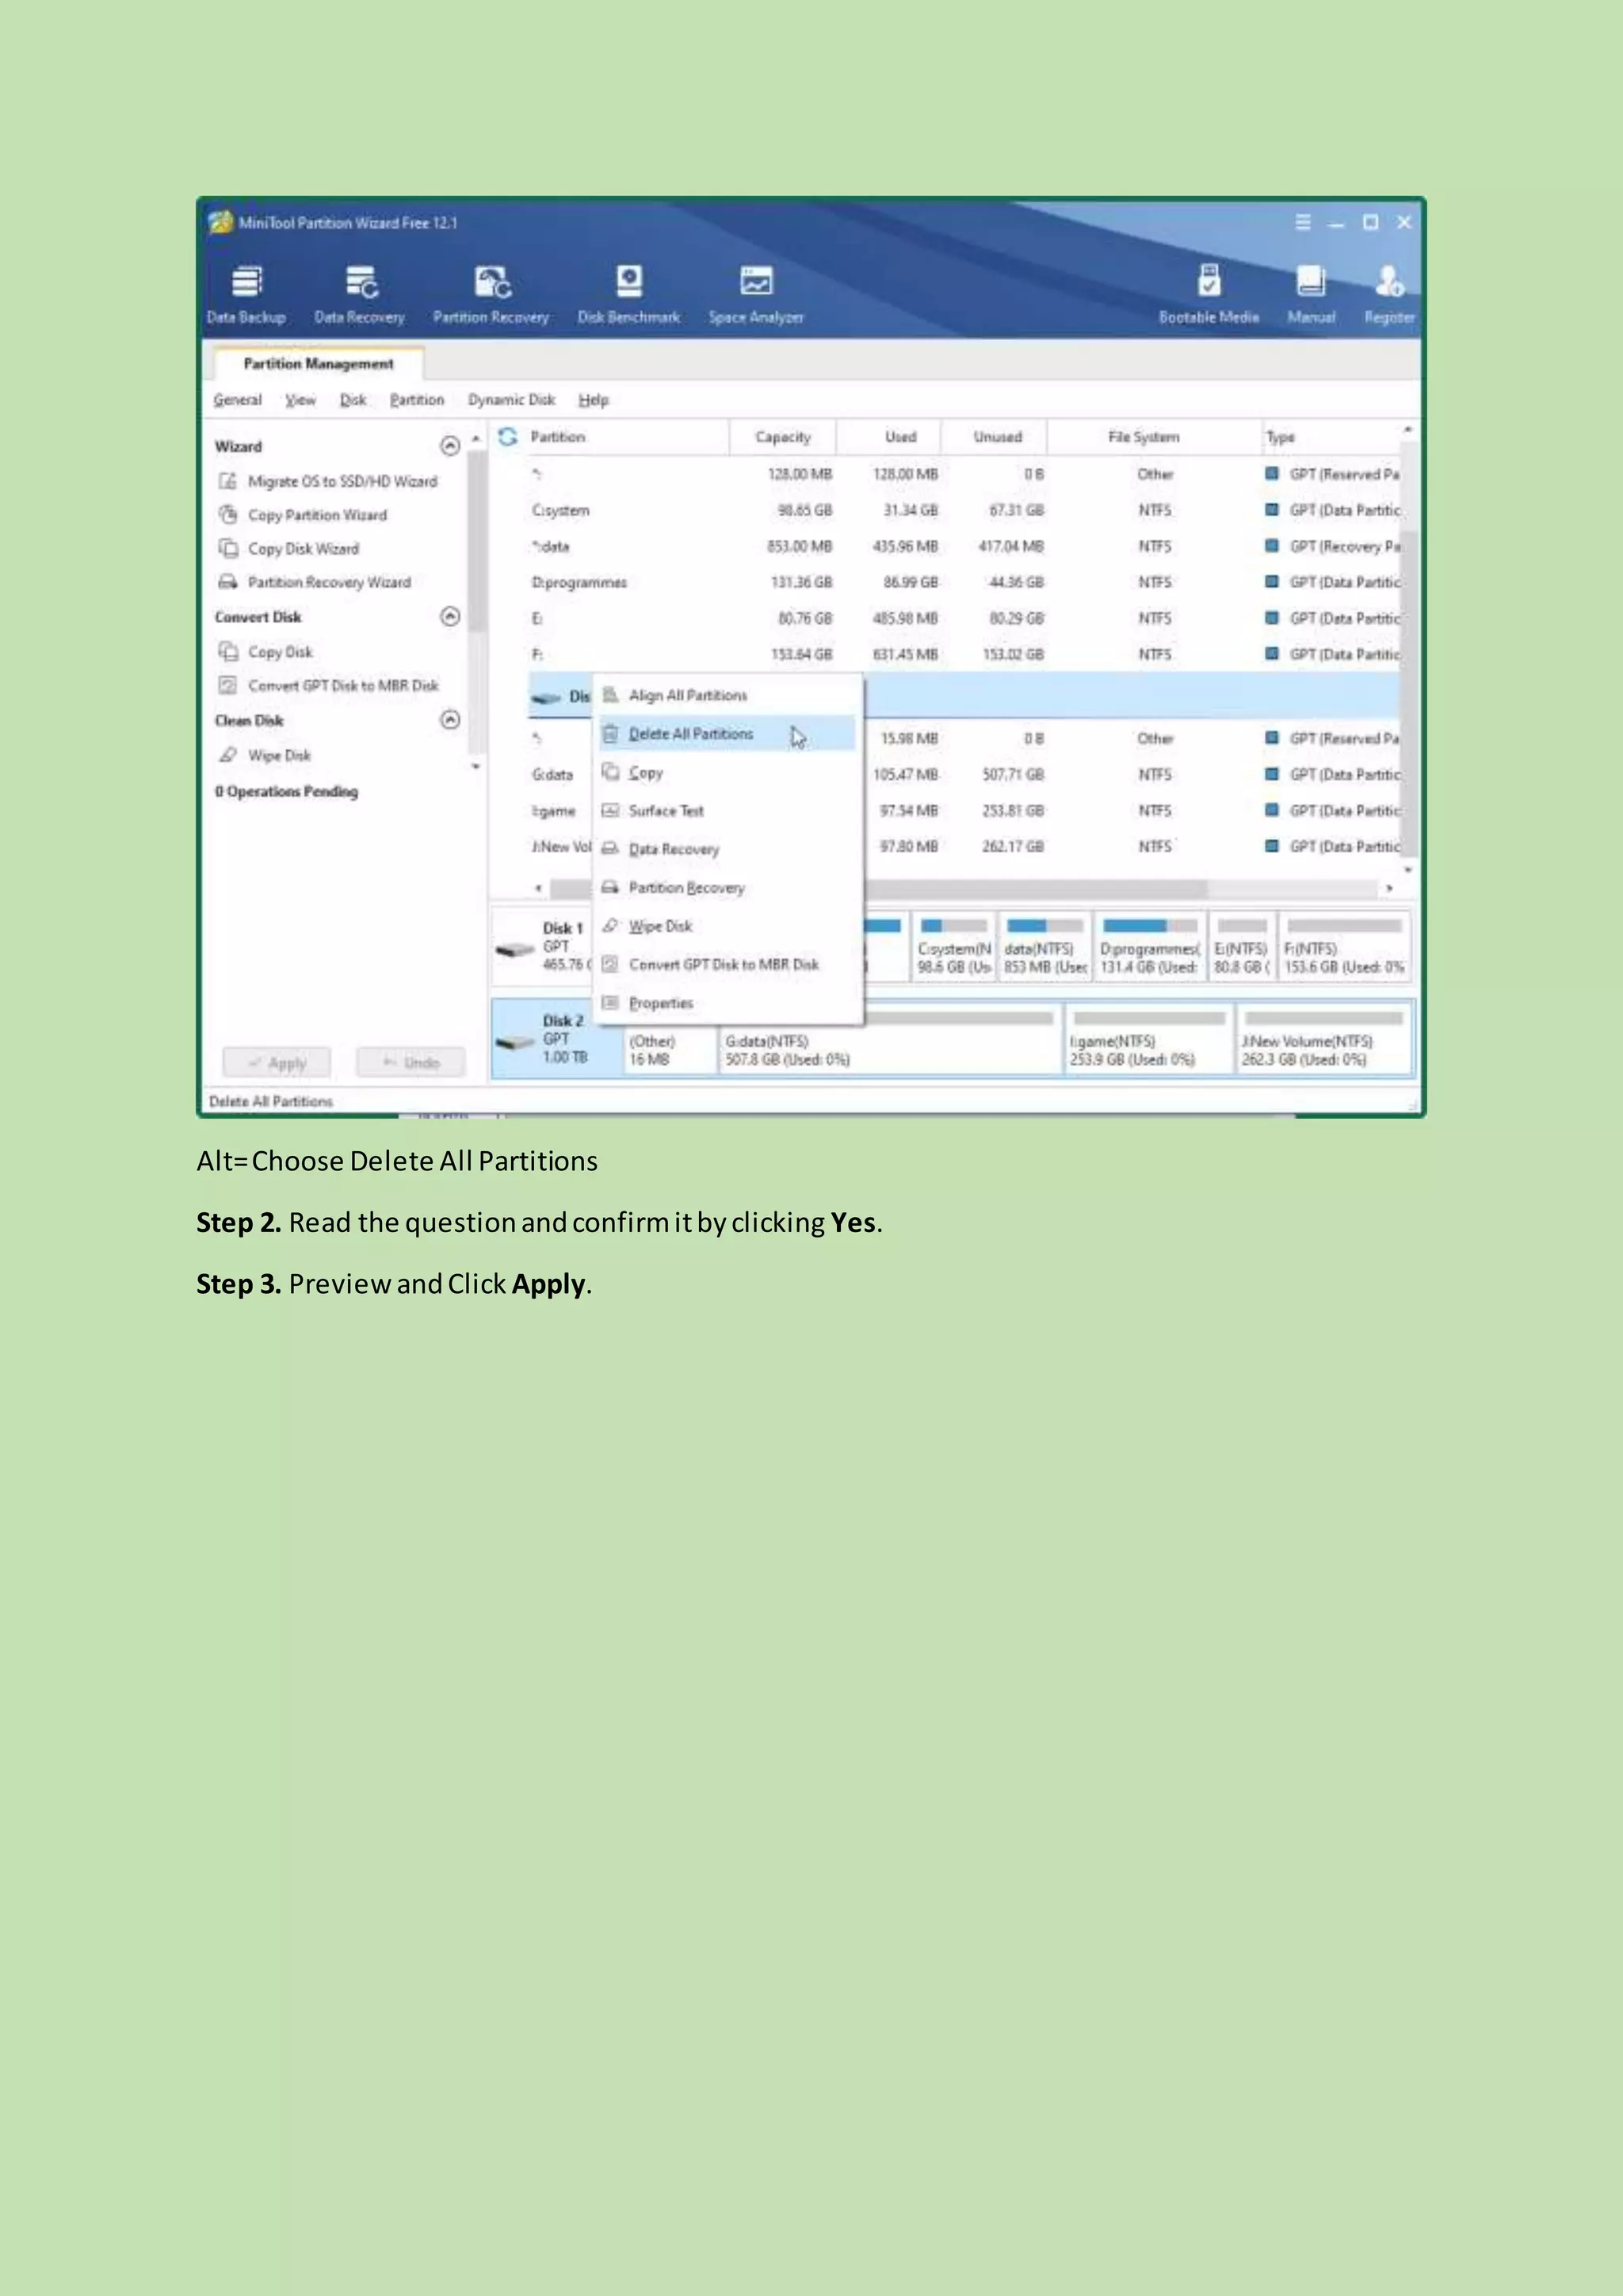Image resolution: width=1623 pixels, height=2296 pixels.
Task: Click scroll-down arrow of left sidebar
Action: click(475, 767)
